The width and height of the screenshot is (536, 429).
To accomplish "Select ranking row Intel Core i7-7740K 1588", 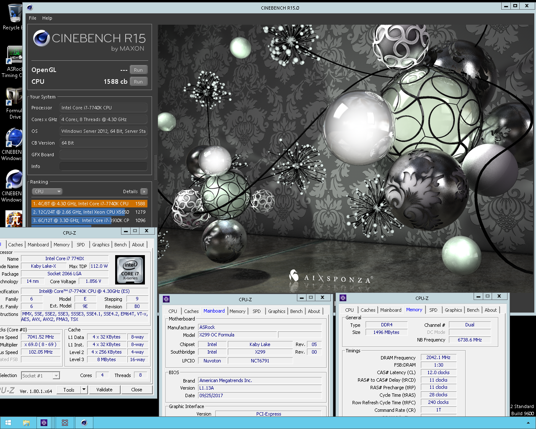I will point(89,204).
